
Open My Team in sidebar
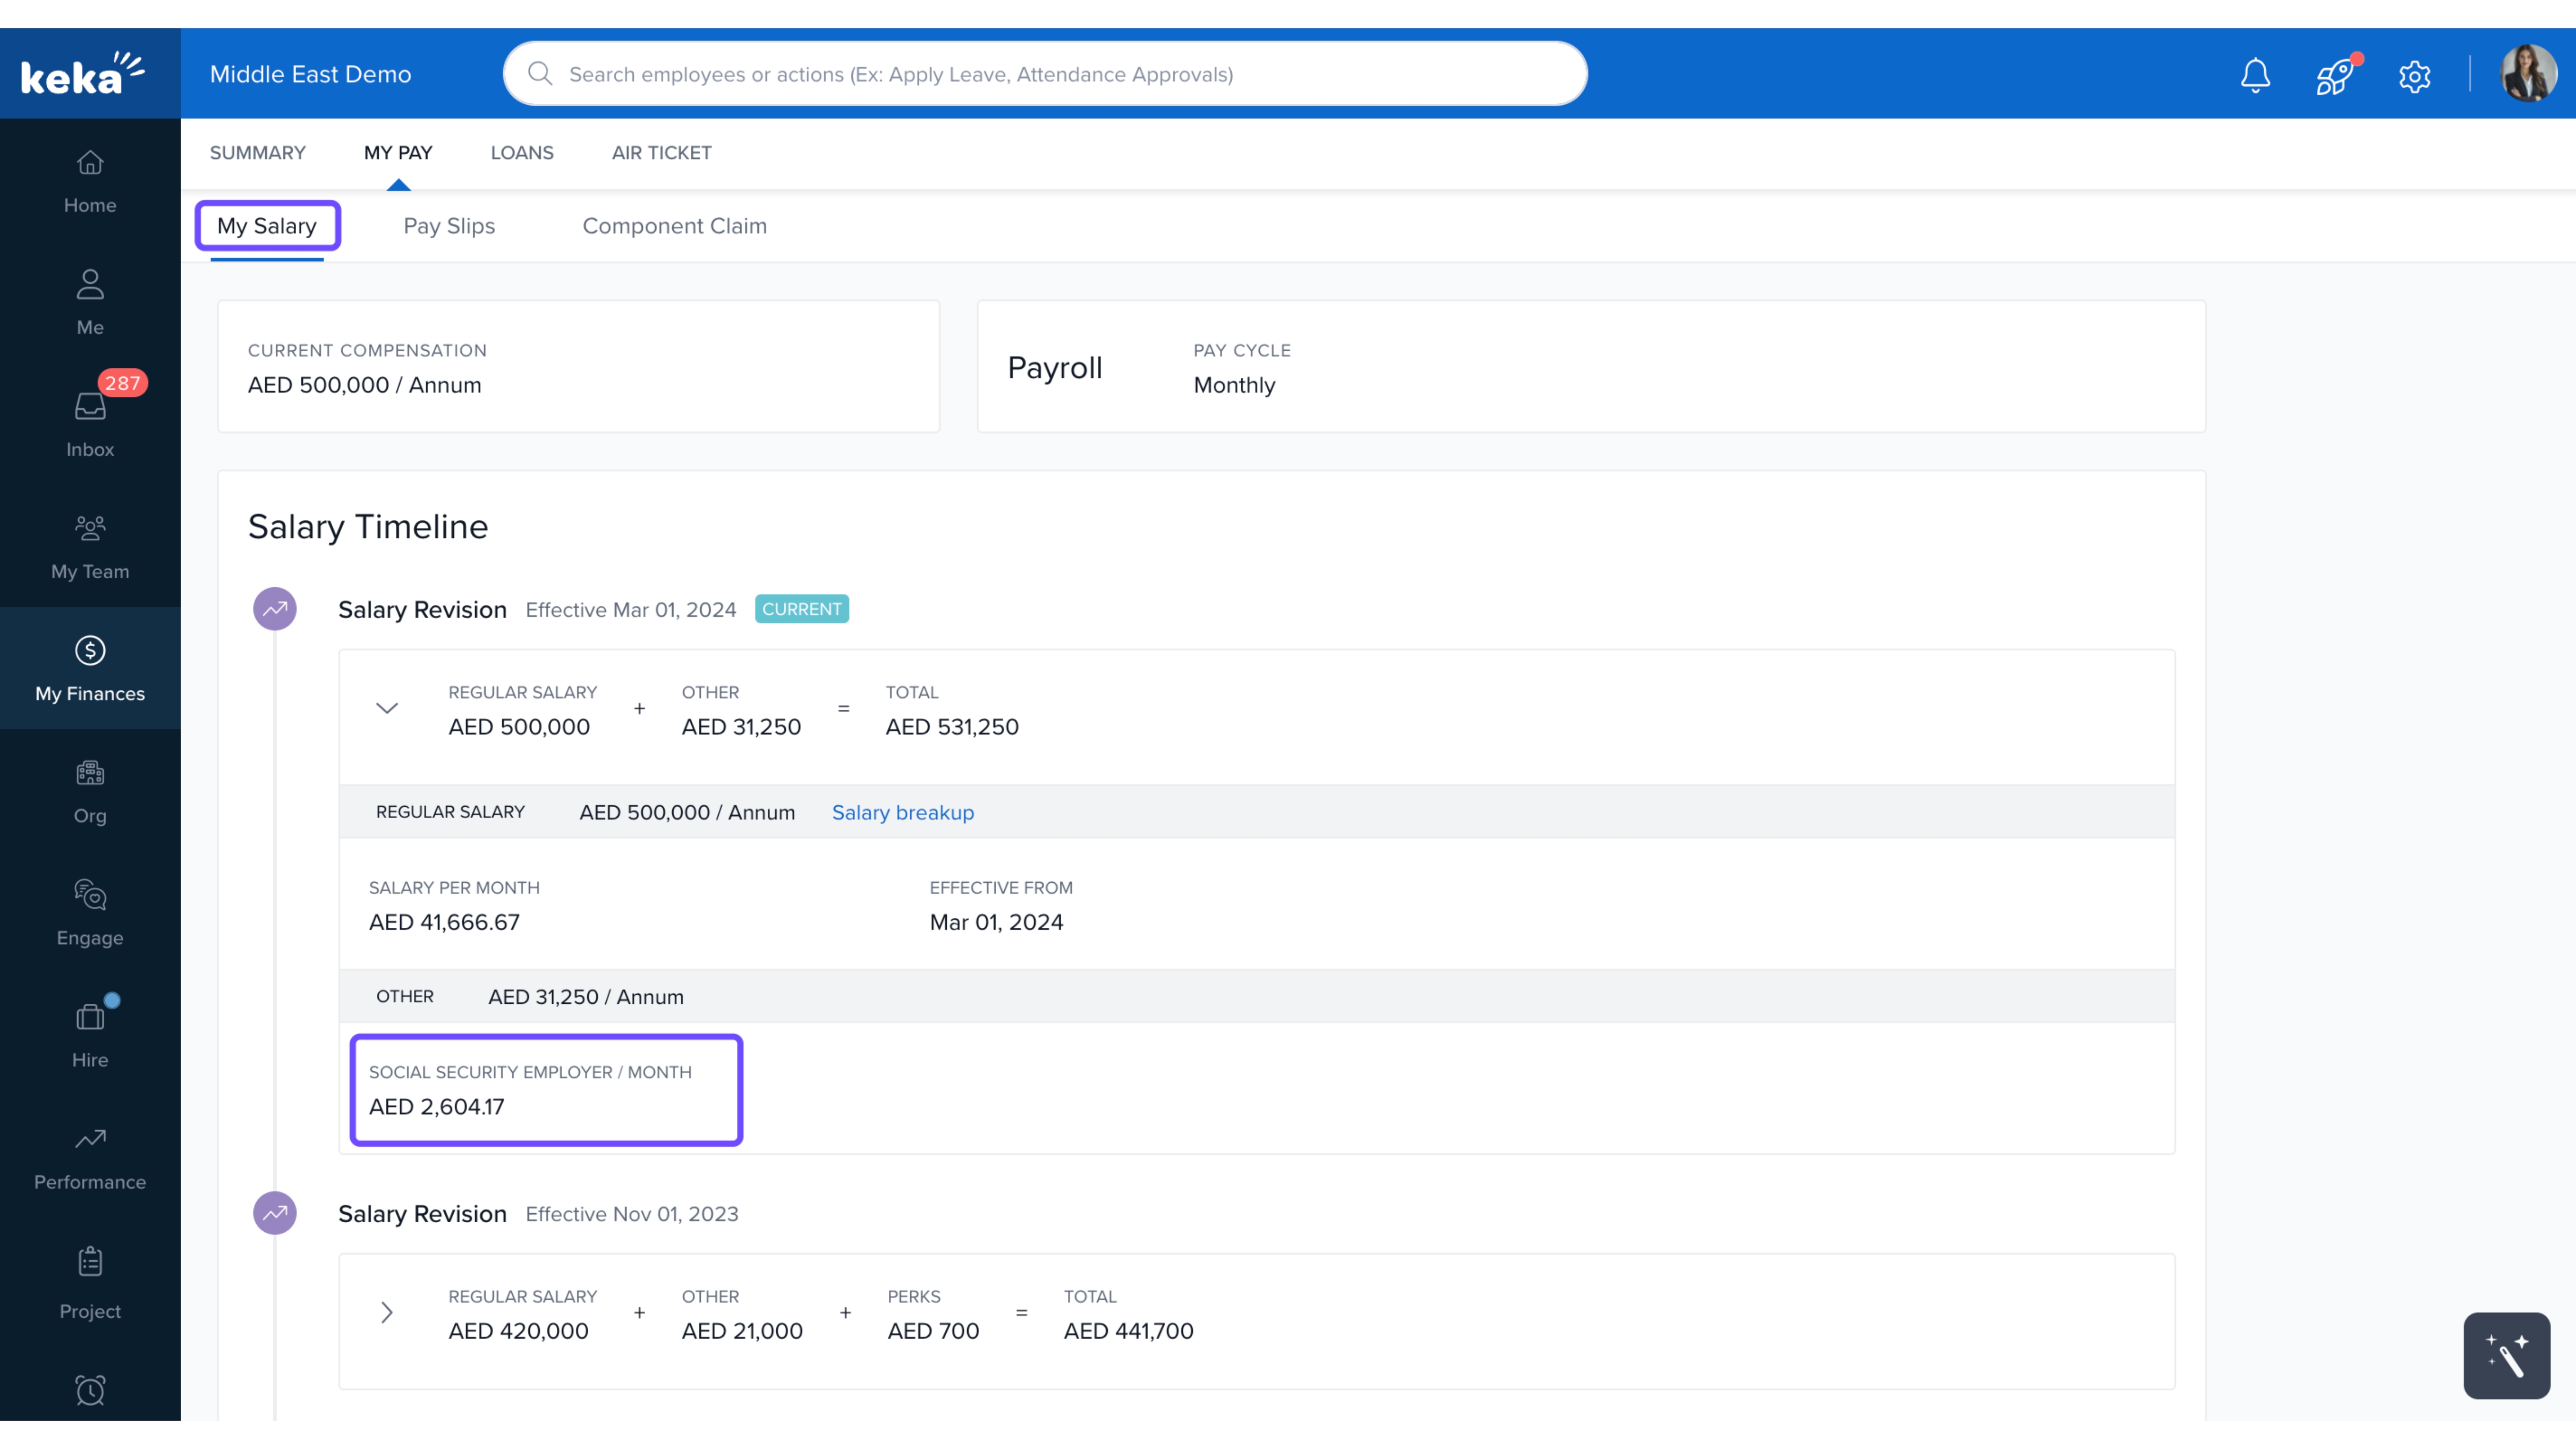(x=90, y=546)
